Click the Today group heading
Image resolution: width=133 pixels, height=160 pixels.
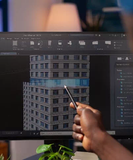pos(119,70)
